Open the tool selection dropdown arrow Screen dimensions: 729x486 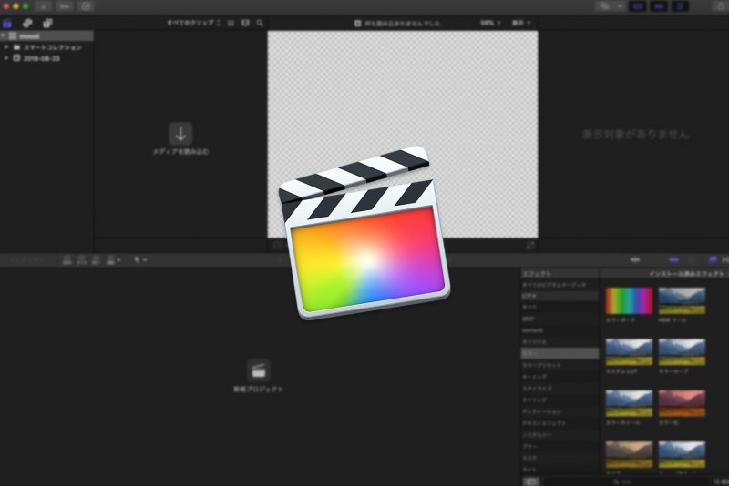[x=145, y=260]
